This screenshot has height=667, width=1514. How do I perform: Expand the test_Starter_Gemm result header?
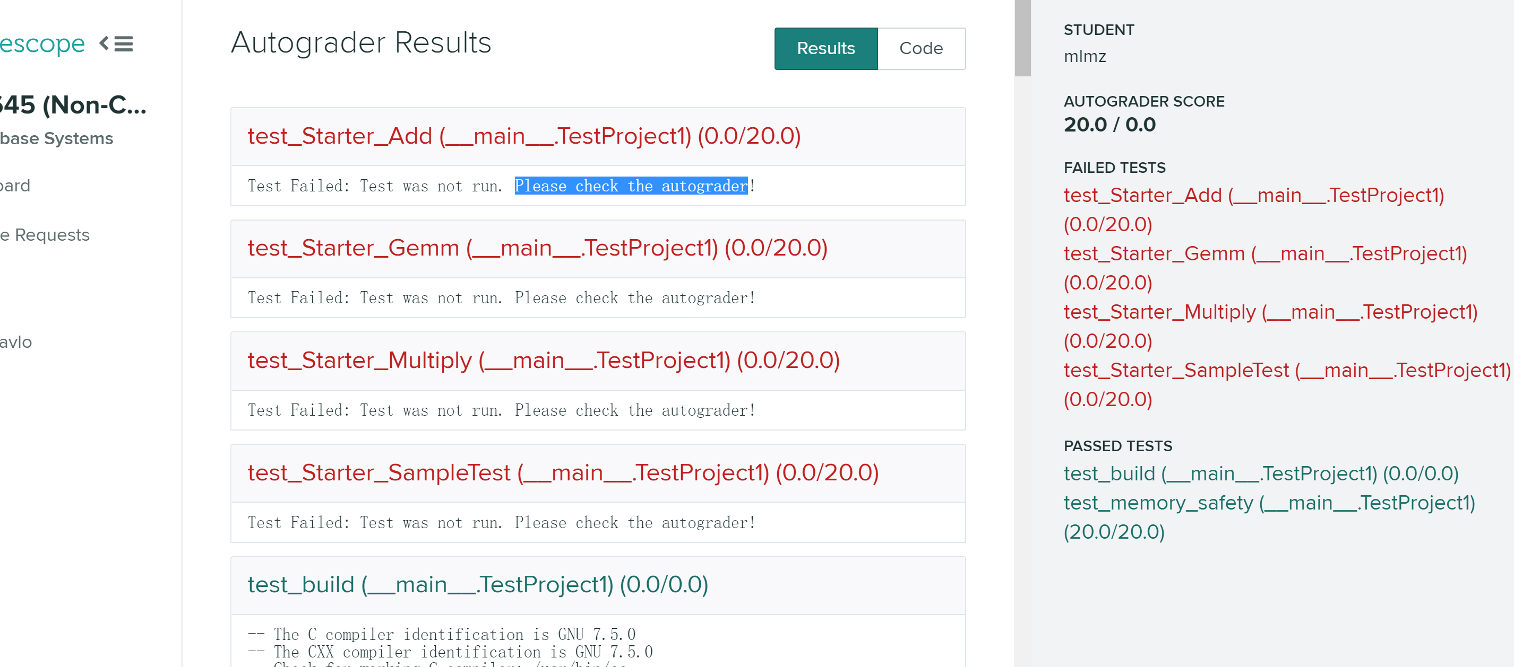537,248
